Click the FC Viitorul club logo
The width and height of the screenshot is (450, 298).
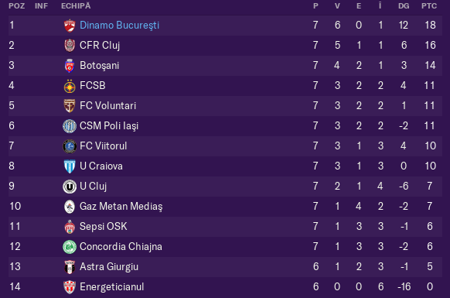70,146
